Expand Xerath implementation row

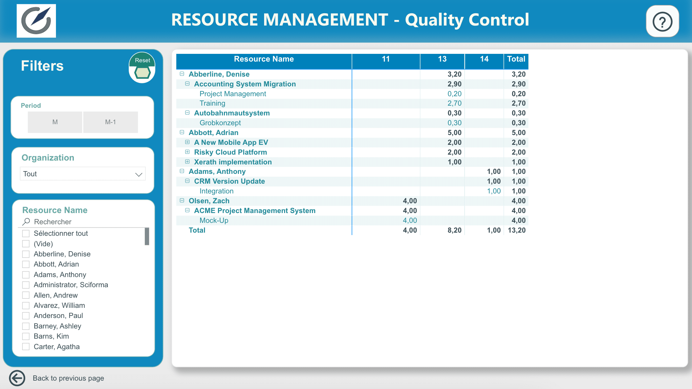(187, 162)
